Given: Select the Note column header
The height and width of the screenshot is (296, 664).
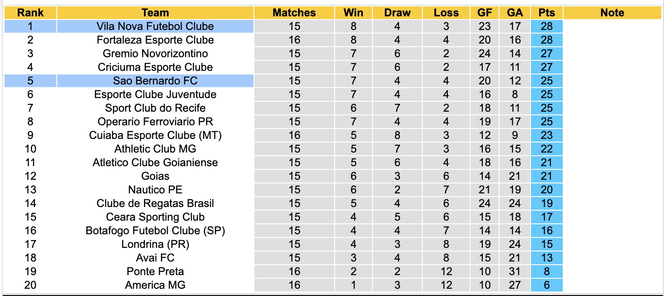Looking at the screenshot, I should 612,13.
